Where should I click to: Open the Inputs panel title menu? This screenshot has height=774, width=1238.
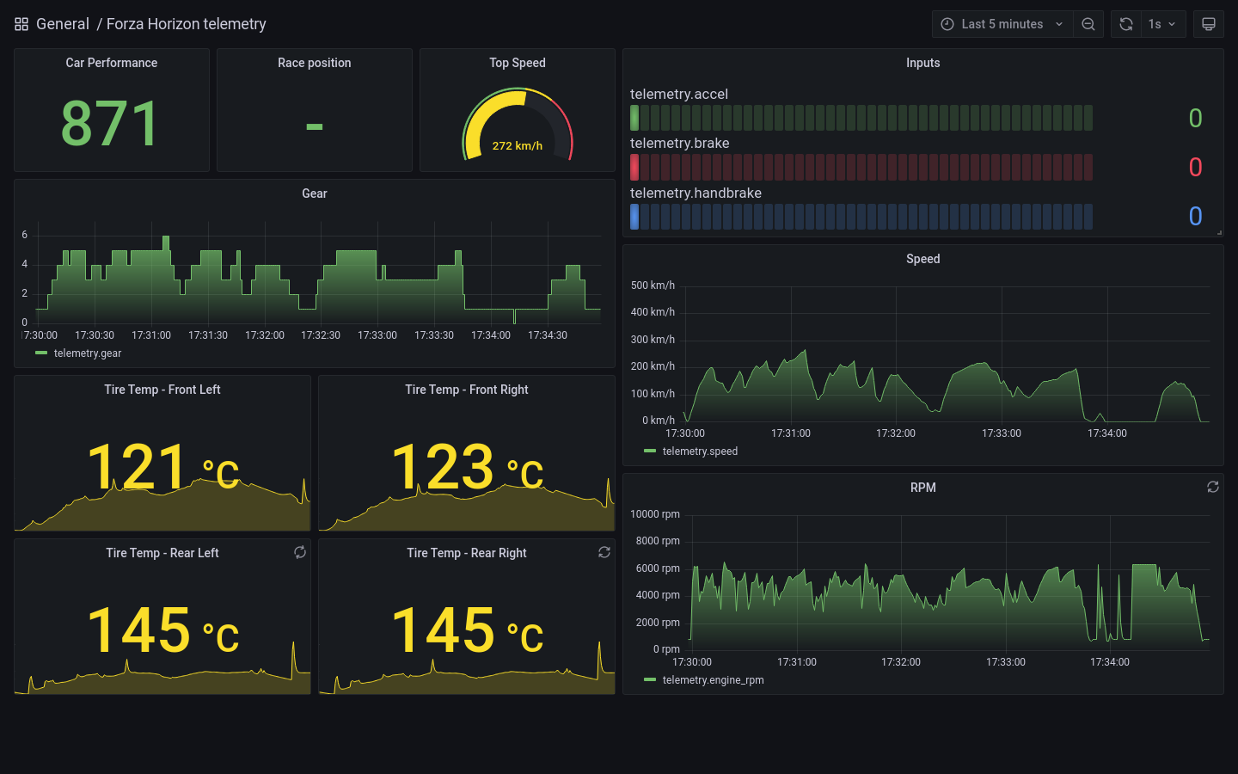(923, 63)
